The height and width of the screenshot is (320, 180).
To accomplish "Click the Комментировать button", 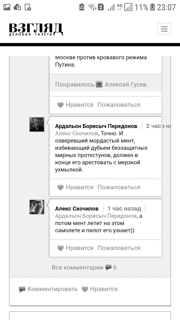I will 48,289.
